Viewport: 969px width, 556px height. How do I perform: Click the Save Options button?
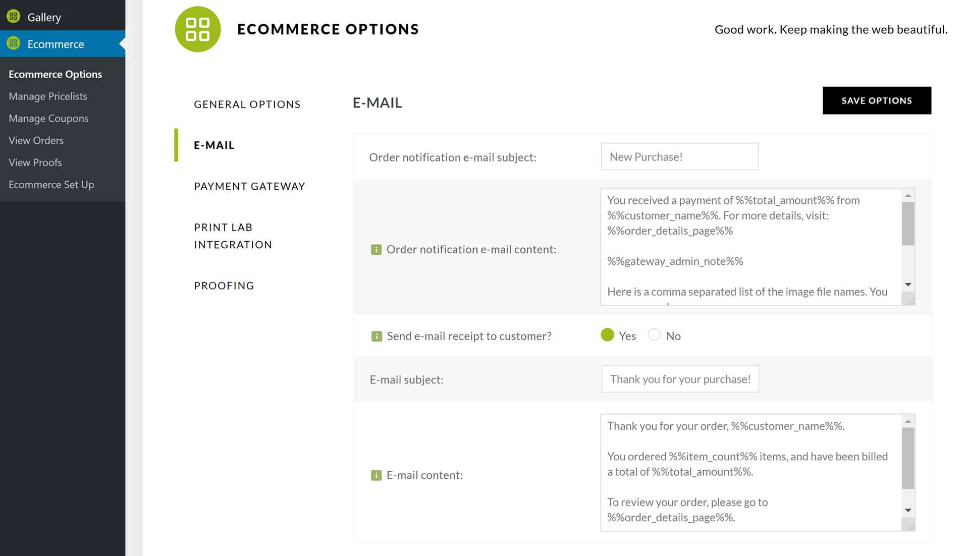pyautogui.click(x=877, y=100)
